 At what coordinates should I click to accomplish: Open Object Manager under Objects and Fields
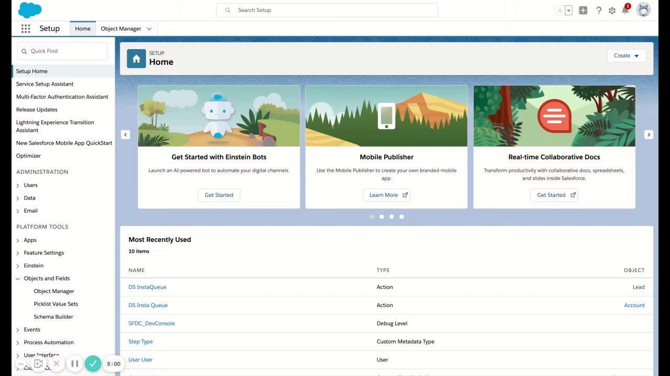coord(54,291)
